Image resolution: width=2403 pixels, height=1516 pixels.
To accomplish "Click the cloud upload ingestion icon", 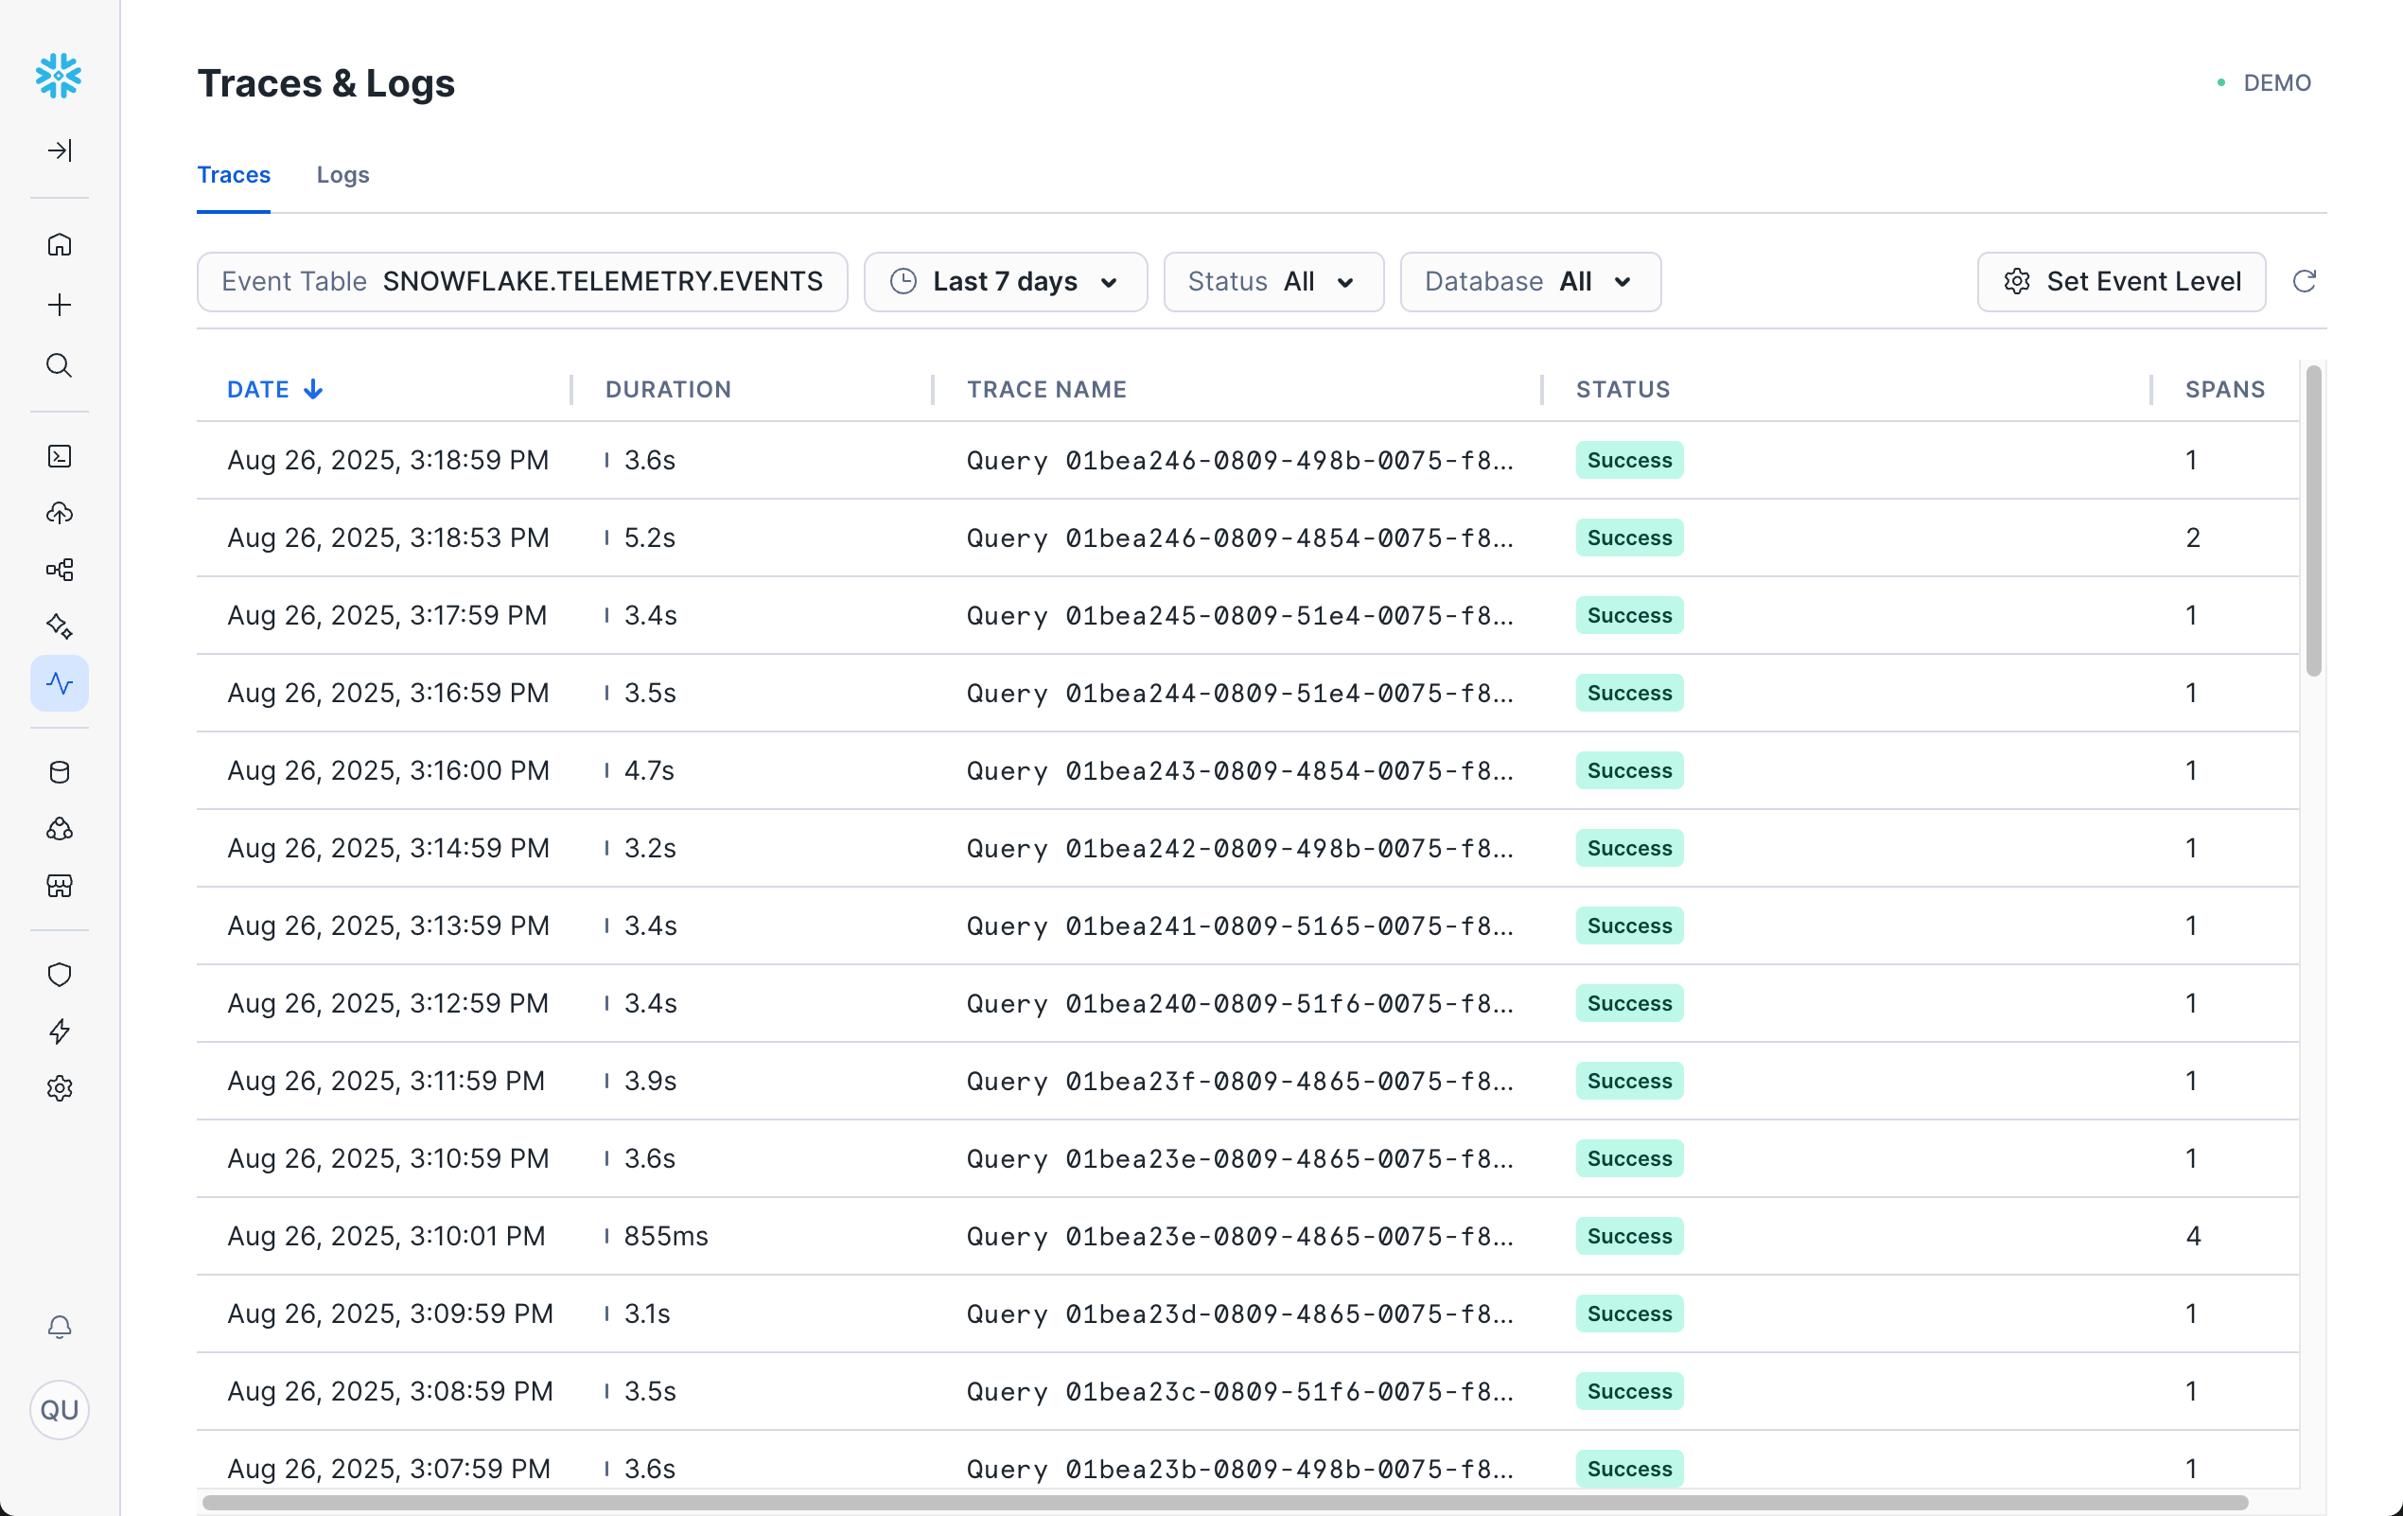I will pos(60,513).
